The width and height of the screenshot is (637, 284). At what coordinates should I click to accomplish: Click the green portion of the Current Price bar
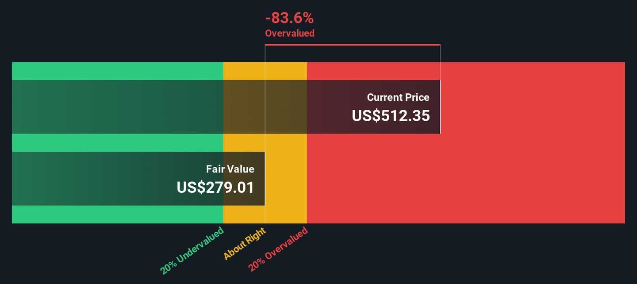tap(117, 107)
